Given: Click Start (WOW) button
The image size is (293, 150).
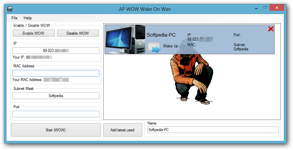Looking at the screenshot, I should coord(56,130).
